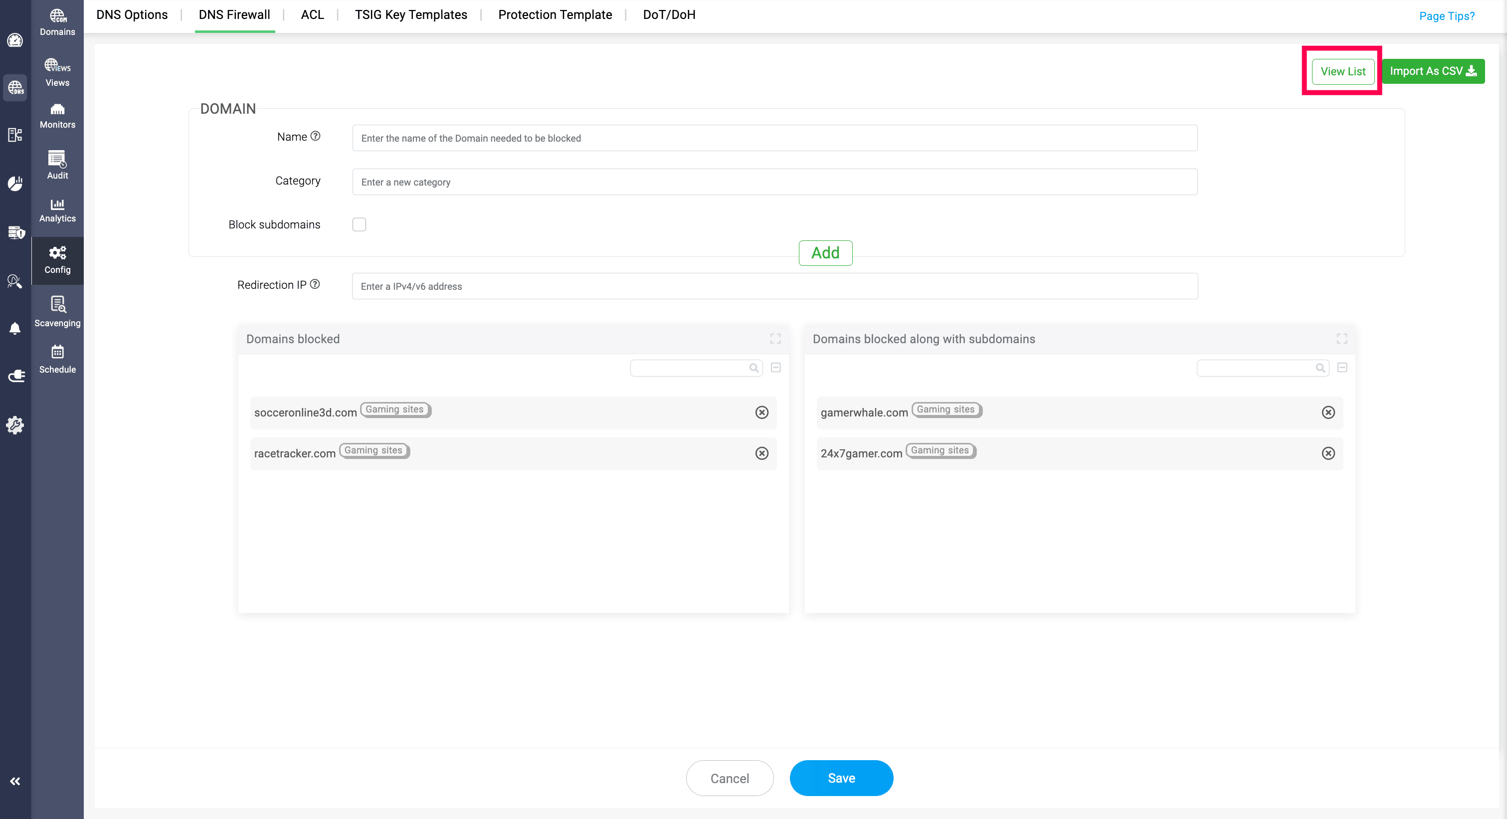Open the Page Tips link
Screen dimensions: 1507x819
[1446, 16]
